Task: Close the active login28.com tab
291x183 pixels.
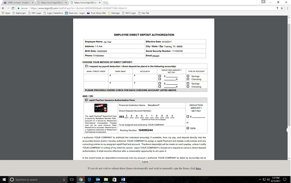Action: [100, 3]
